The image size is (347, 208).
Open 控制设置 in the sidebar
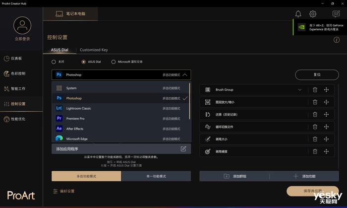tap(21, 104)
